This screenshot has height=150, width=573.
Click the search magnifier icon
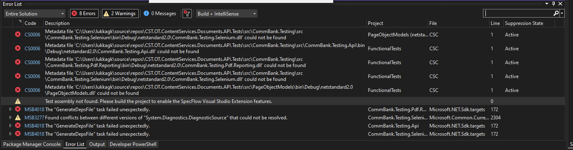coord(556,13)
